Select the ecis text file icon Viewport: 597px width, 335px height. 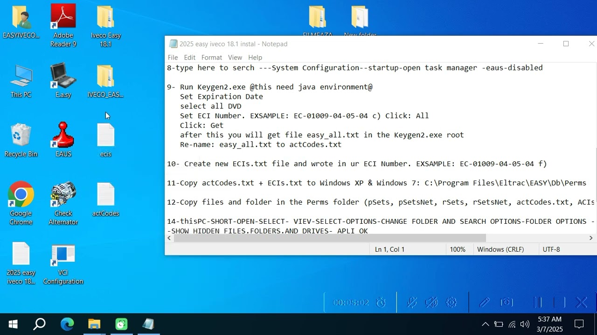[x=105, y=141]
